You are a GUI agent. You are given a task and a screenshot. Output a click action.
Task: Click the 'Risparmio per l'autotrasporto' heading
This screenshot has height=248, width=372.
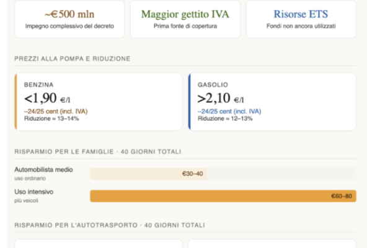tap(110, 225)
